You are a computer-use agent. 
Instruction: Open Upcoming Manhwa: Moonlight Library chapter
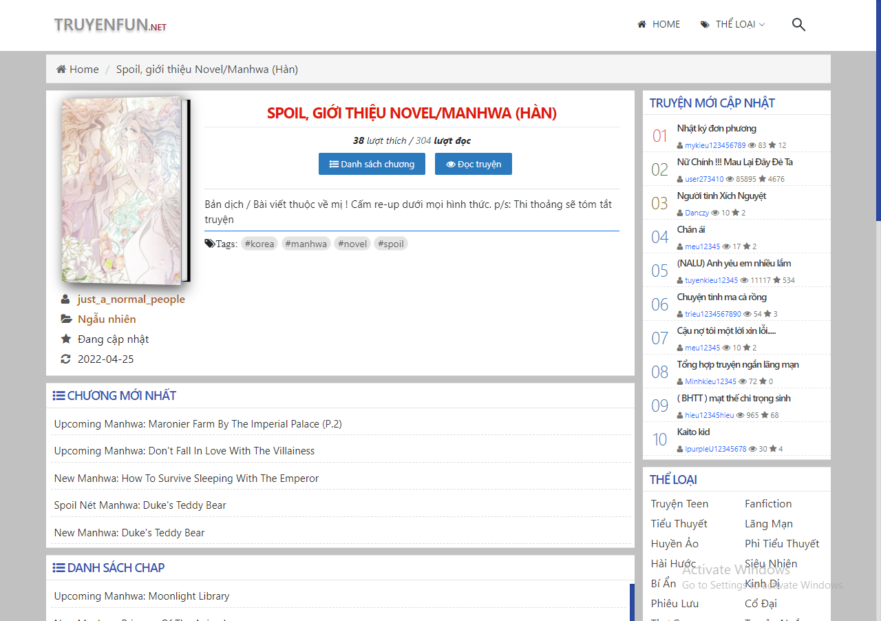pyautogui.click(x=142, y=596)
